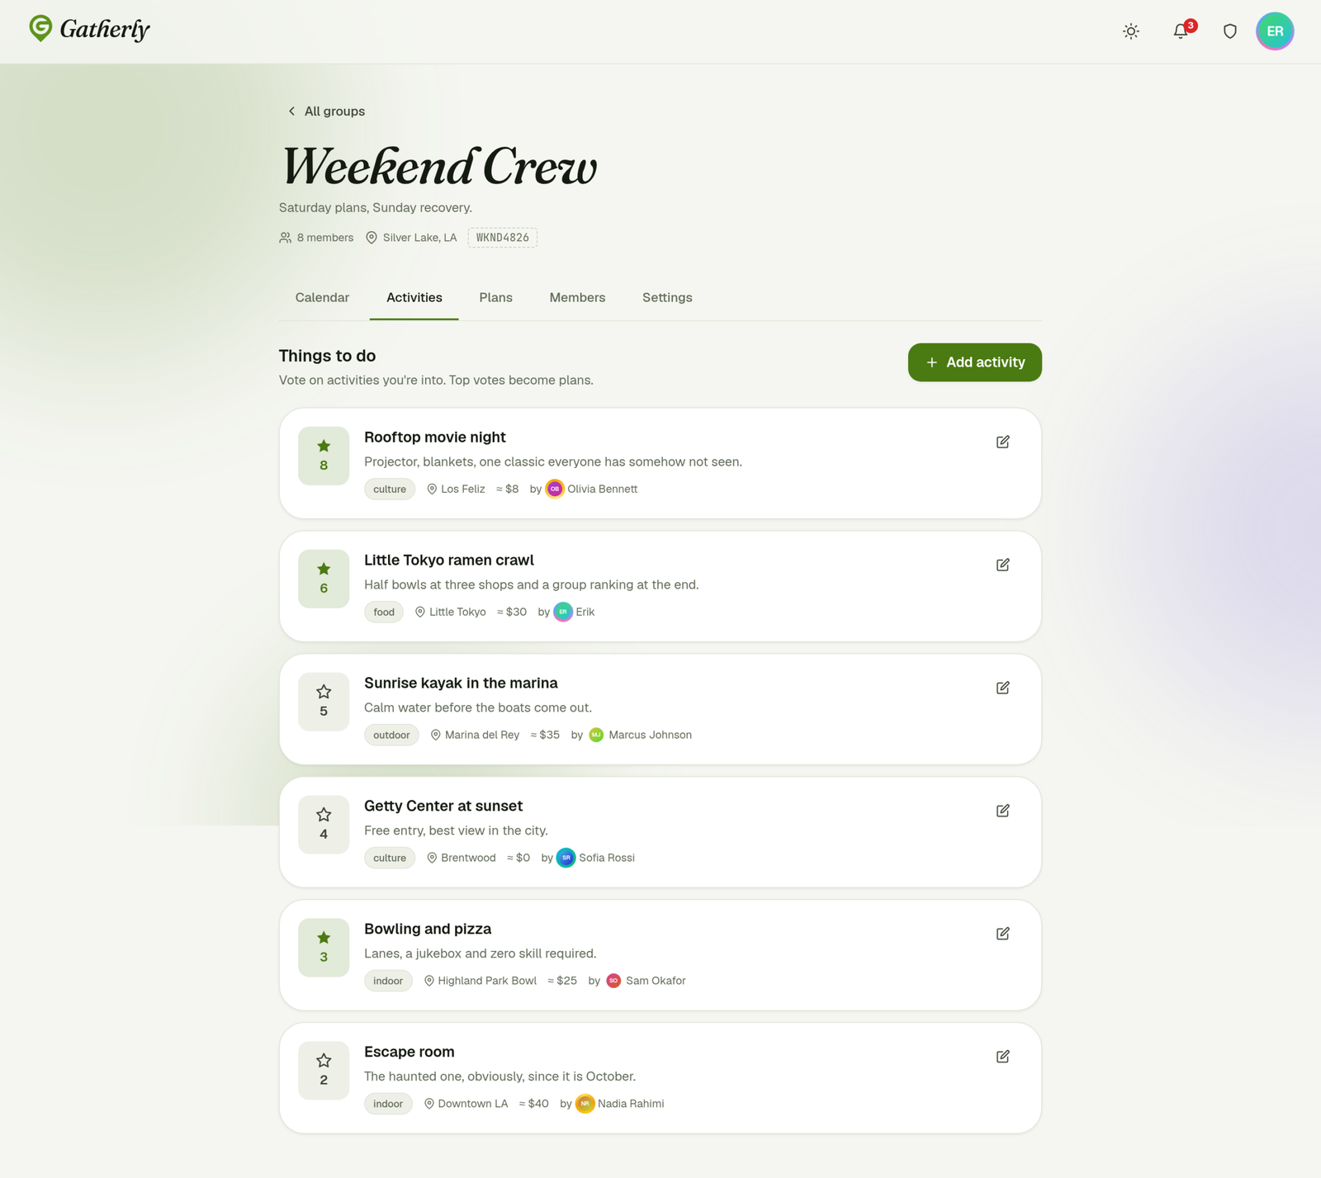Click the food tag on ramen crawl
Image resolution: width=1321 pixels, height=1178 pixels.
pyautogui.click(x=384, y=613)
